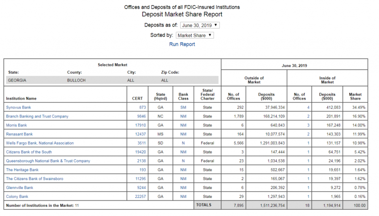Click the 34.49% market share value
This screenshot has width=379, height=216.
(x=359, y=107)
